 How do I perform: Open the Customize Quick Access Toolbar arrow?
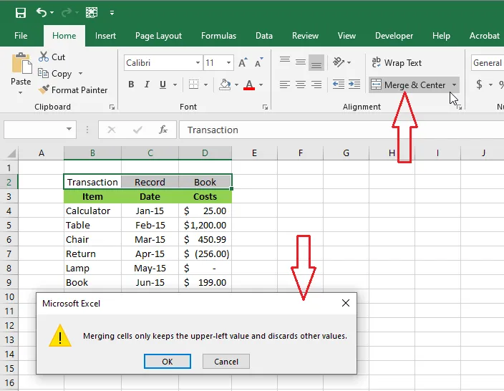coord(112,13)
